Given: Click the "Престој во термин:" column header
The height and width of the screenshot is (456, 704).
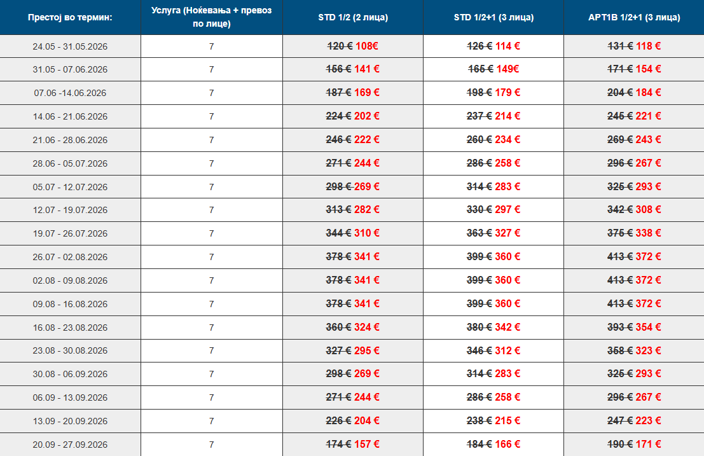Looking at the screenshot, I should pyautogui.click(x=70, y=17).
